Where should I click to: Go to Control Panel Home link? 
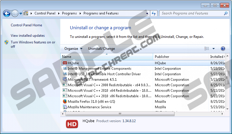coord(26,25)
